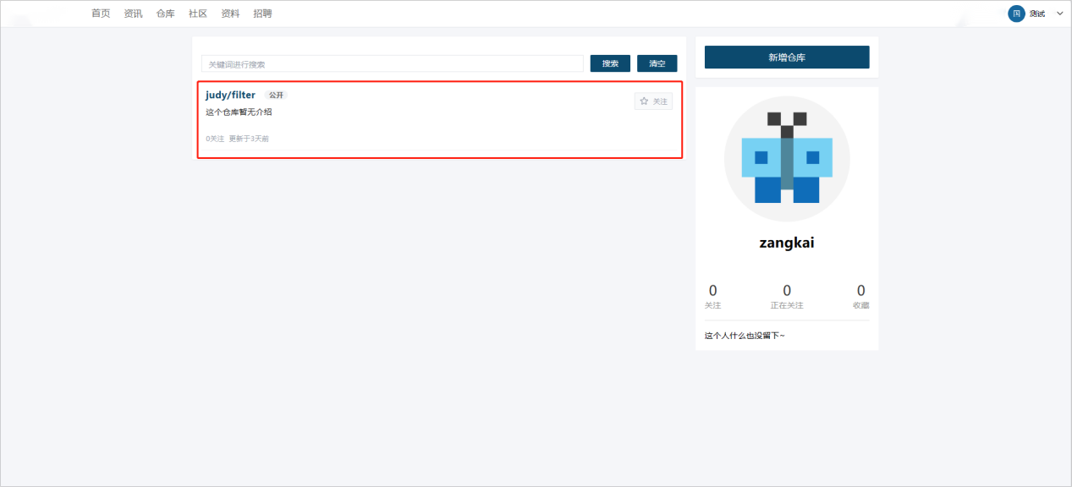The height and width of the screenshot is (487, 1072).
Task: Click the user avatar icon in top bar
Action: (x=1016, y=14)
